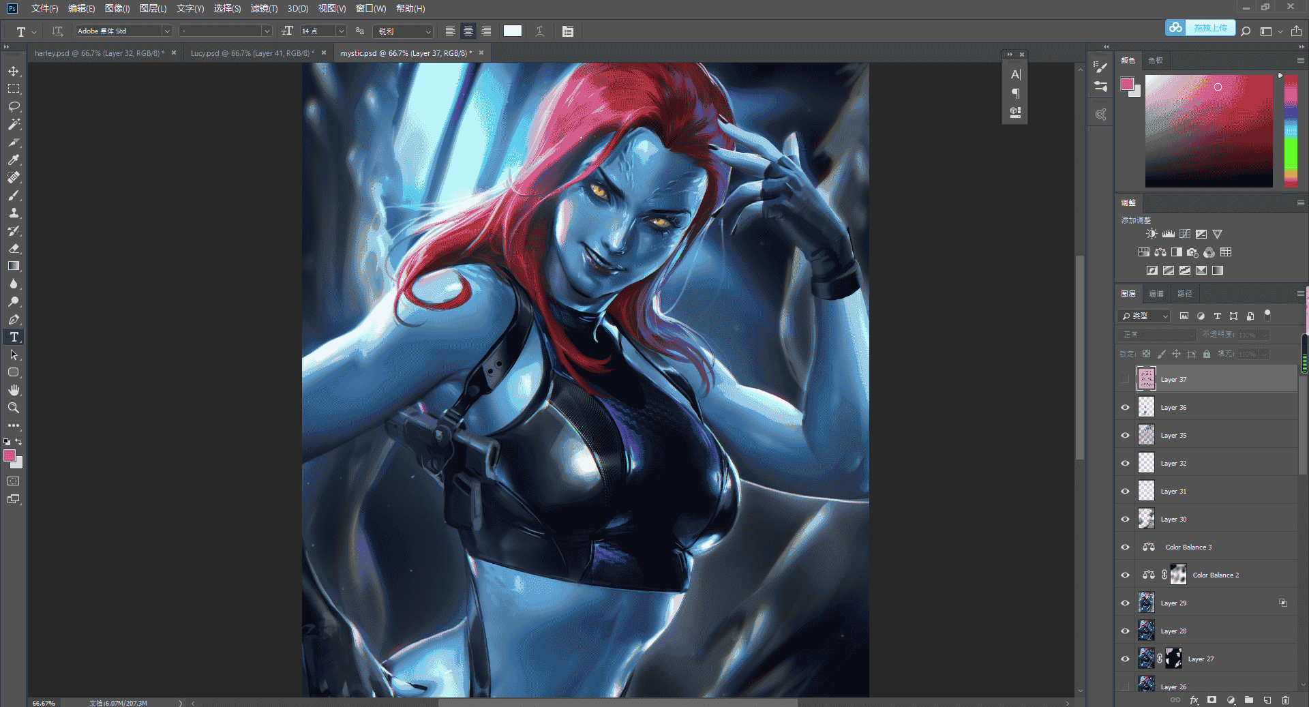Click the Brightness/Contrast adjustment icon
This screenshot has height=707, width=1309.
[1152, 234]
